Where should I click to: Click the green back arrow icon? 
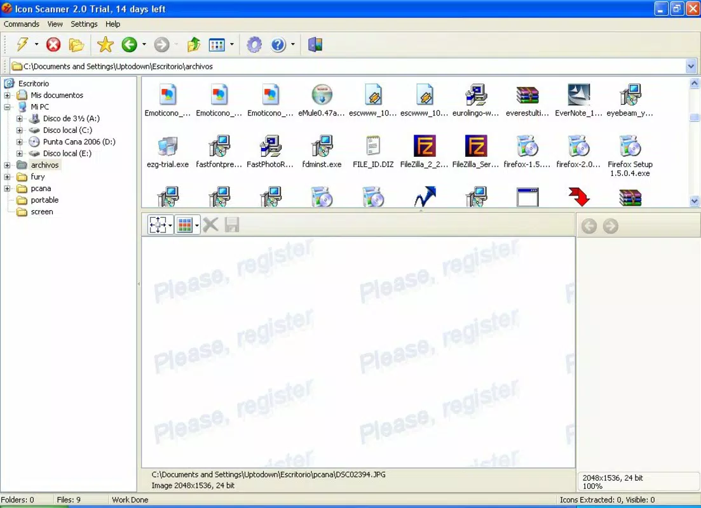(130, 44)
